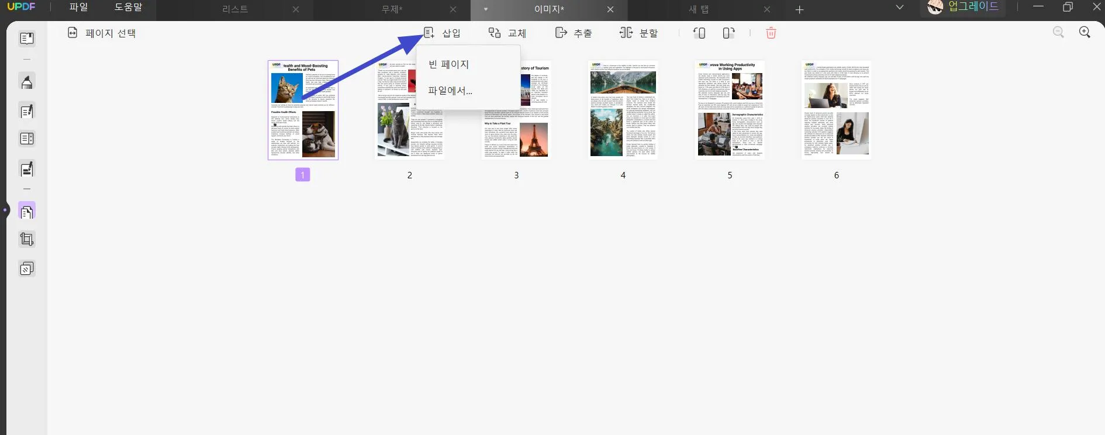Select page 3 Eiffel Tower thumbnail
The image size is (1105, 435).
(516, 110)
